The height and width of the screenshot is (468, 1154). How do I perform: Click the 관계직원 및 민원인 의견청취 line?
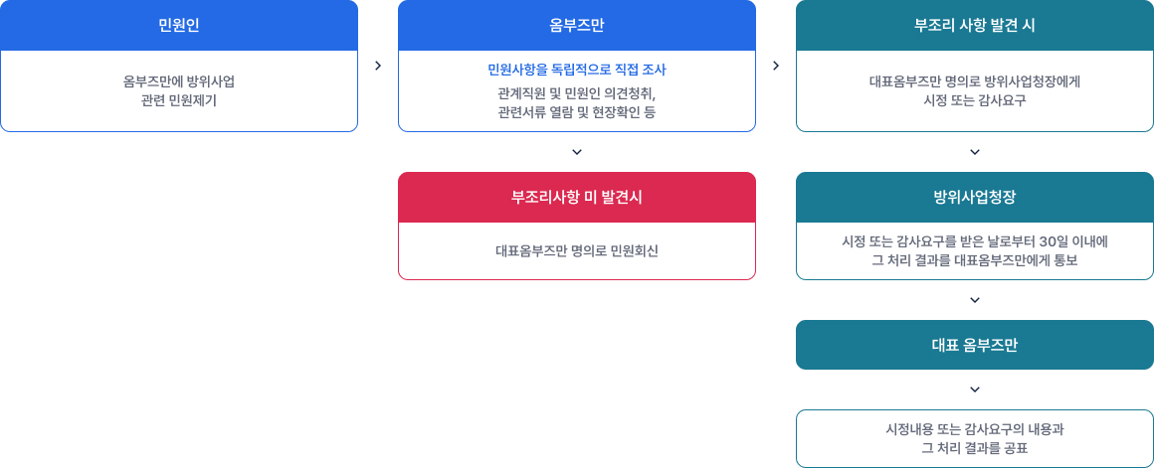click(577, 92)
